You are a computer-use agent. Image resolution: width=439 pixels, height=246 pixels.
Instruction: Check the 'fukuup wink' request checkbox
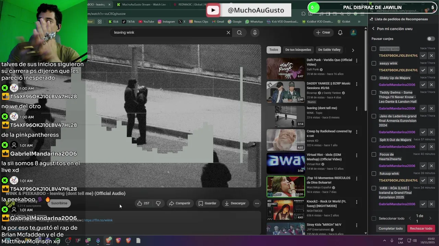[374, 174]
